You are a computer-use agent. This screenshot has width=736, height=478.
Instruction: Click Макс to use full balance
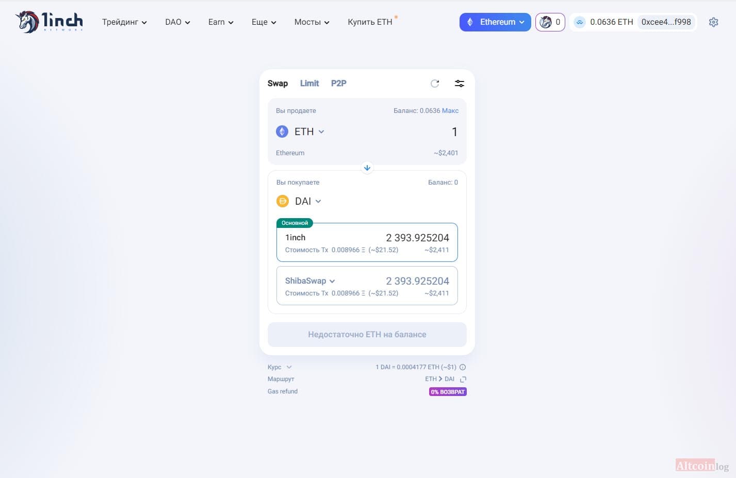(x=450, y=111)
